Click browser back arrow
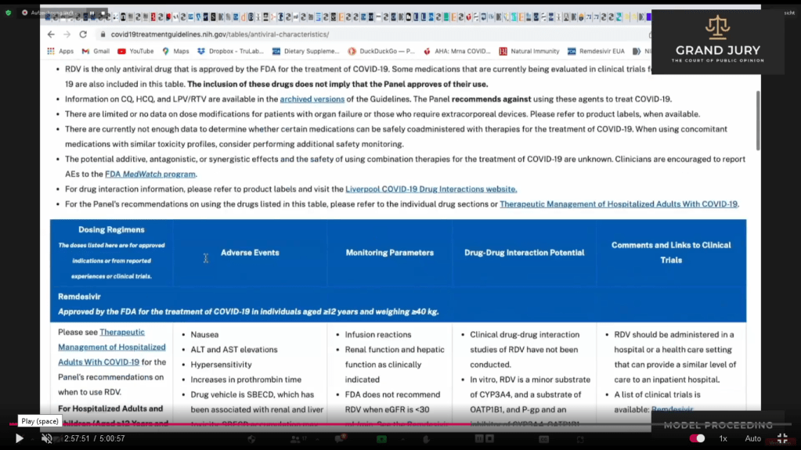Image resolution: width=801 pixels, height=450 pixels. (51, 34)
